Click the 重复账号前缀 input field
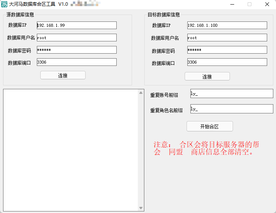 231,93
